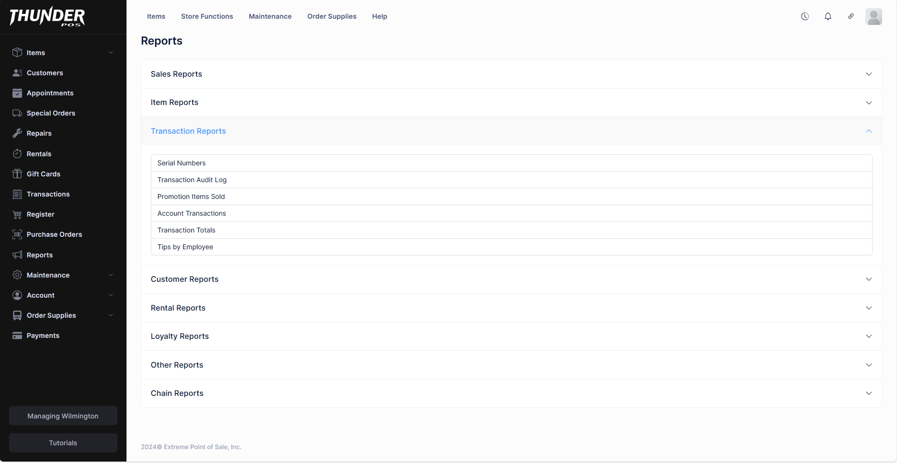Viewport: 897px width, 463px height.
Task: Click the clock history icon in header
Action: tap(805, 16)
